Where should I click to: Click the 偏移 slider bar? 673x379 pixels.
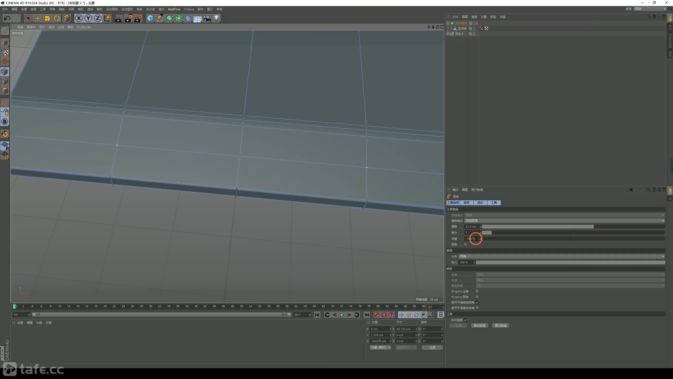pyautogui.click(x=573, y=227)
